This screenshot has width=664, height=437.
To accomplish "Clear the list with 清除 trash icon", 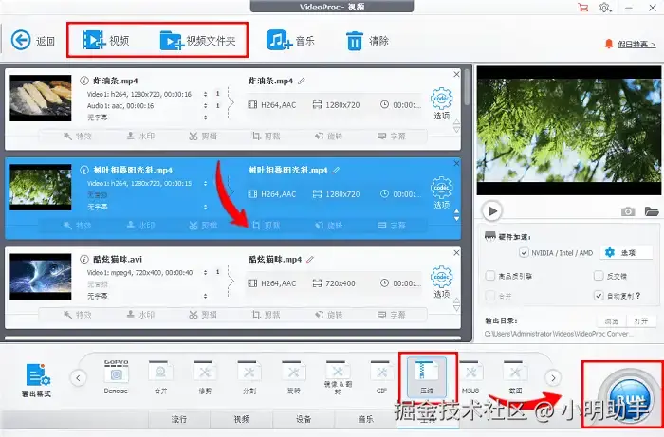I will pyautogui.click(x=367, y=41).
